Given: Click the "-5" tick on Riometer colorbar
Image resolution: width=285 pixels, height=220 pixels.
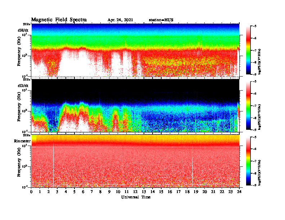Looking at the screenshot, I should click(255, 137).
